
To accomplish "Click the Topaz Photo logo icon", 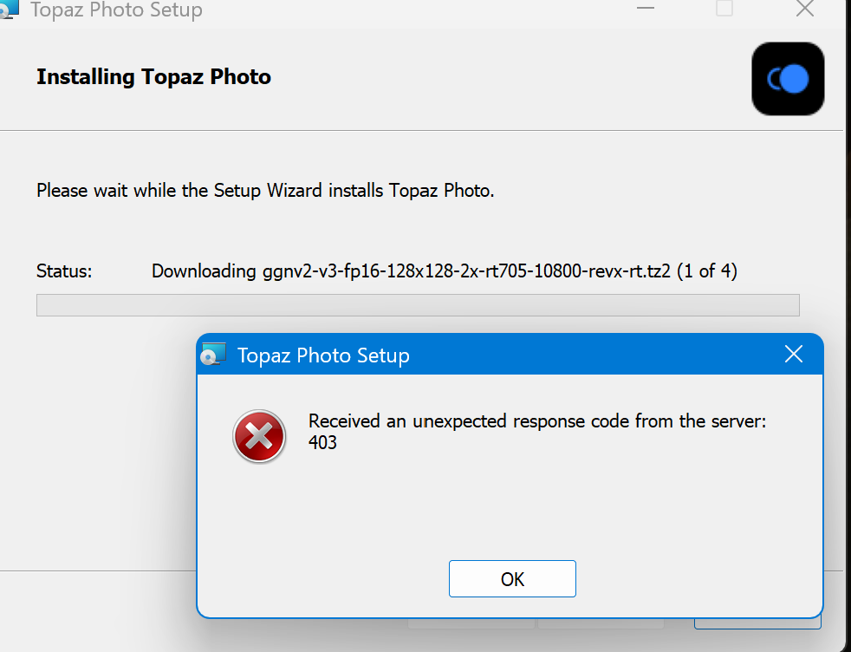I will coord(788,79).
